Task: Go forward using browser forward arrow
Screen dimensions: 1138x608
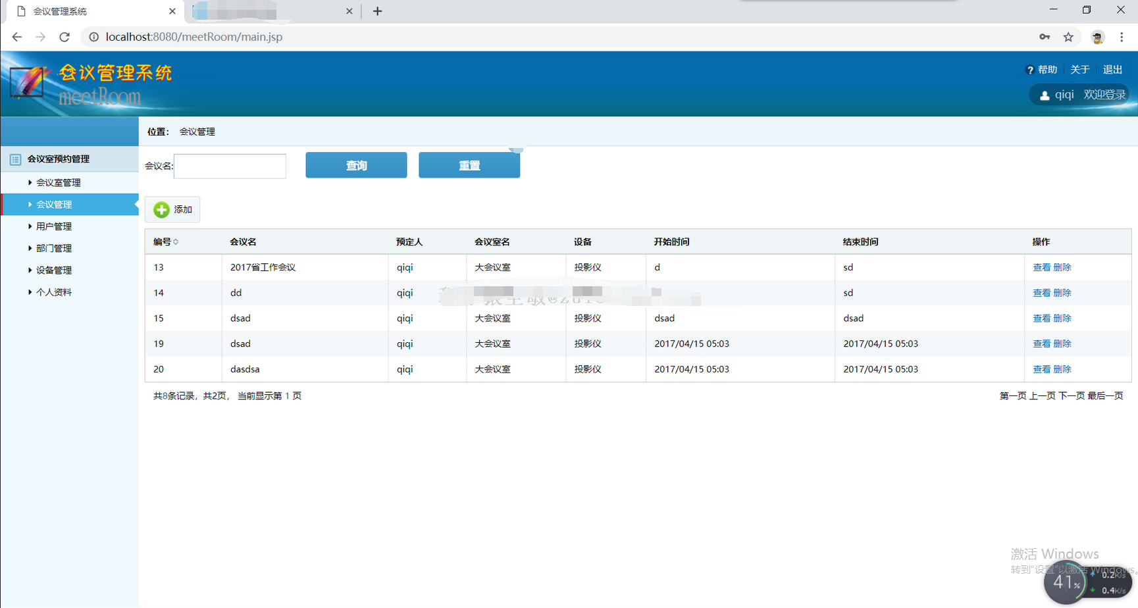Action: [41, 37]
